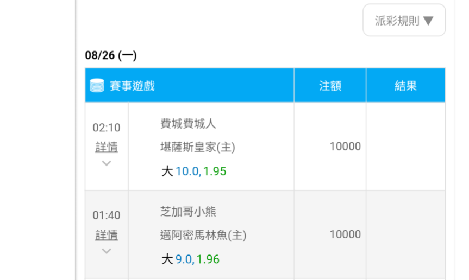The width and height of the screenshot is (469, 280).
Task: Open 詳情 link for the 02:10 game
Action: click(x=107, y=147)
